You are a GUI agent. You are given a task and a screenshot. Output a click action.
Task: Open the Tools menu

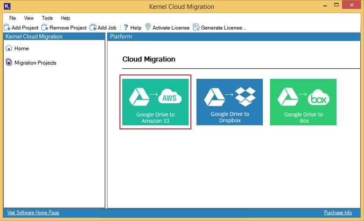tap(47, 18)
